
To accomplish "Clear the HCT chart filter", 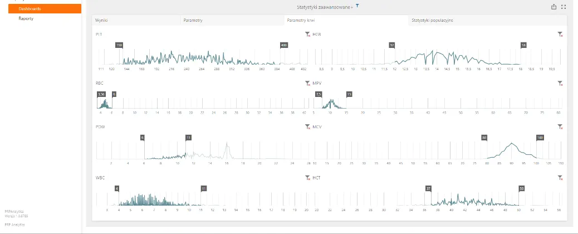I will (560, 178).
